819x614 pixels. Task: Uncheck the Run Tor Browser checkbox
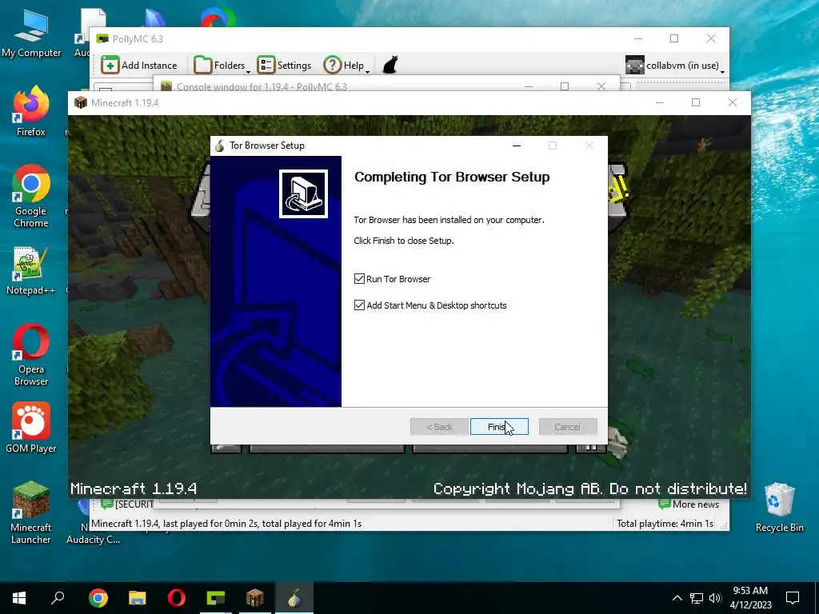pos(359,279)
